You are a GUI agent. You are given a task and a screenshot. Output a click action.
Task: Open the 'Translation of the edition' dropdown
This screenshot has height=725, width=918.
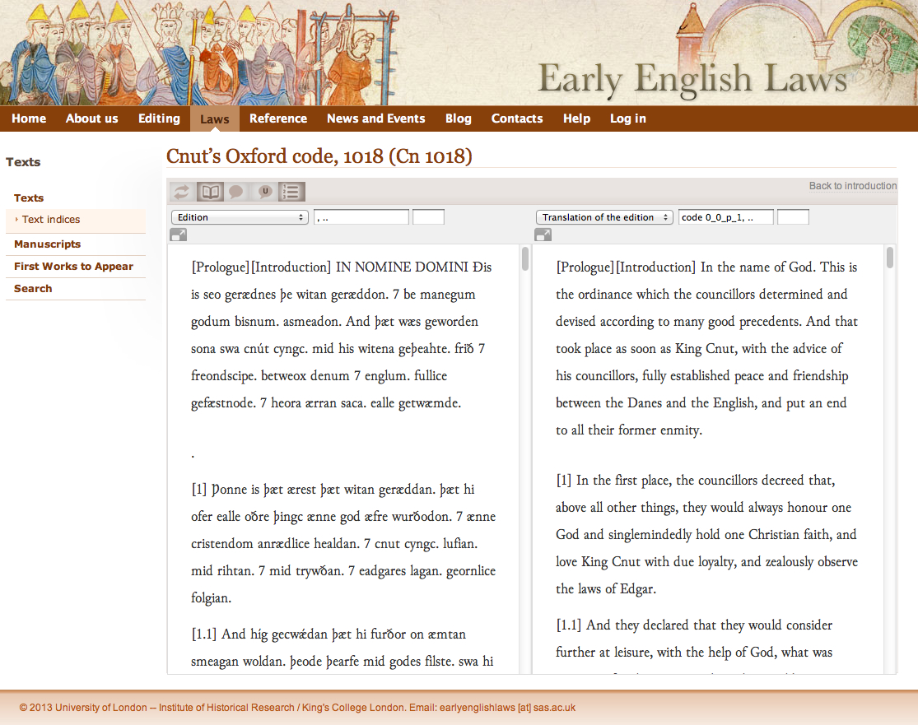[x=604, y=217]
